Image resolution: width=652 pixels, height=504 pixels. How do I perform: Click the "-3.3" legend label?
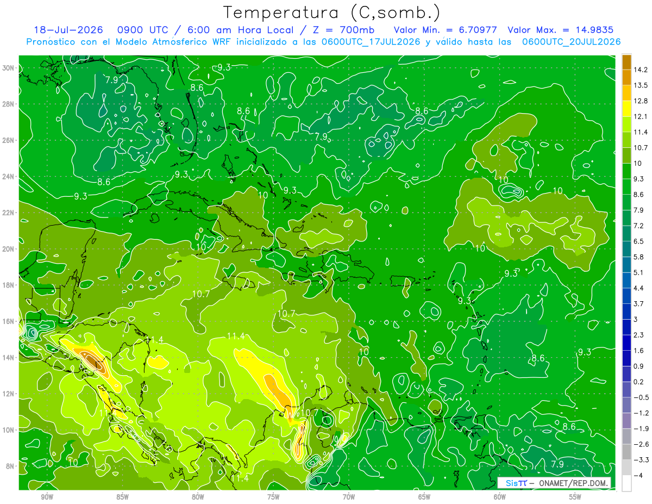click(x=641, y=460)
